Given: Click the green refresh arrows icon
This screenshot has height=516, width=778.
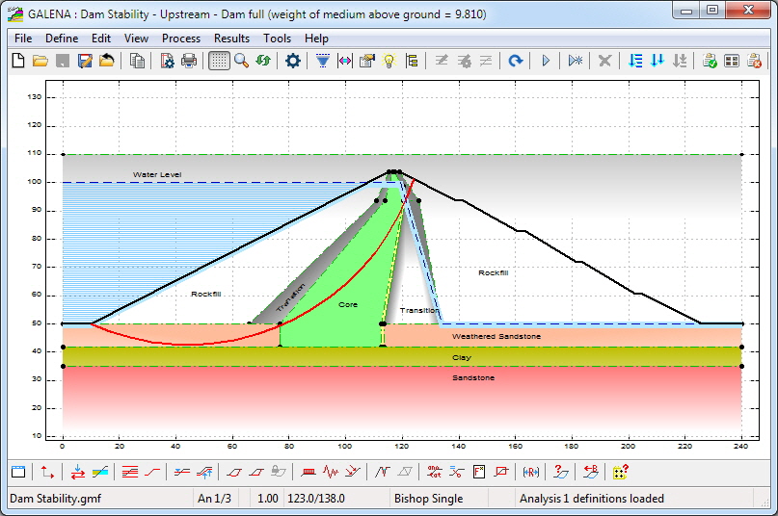Looking at the screenshot, I should [x=263, y=61].
